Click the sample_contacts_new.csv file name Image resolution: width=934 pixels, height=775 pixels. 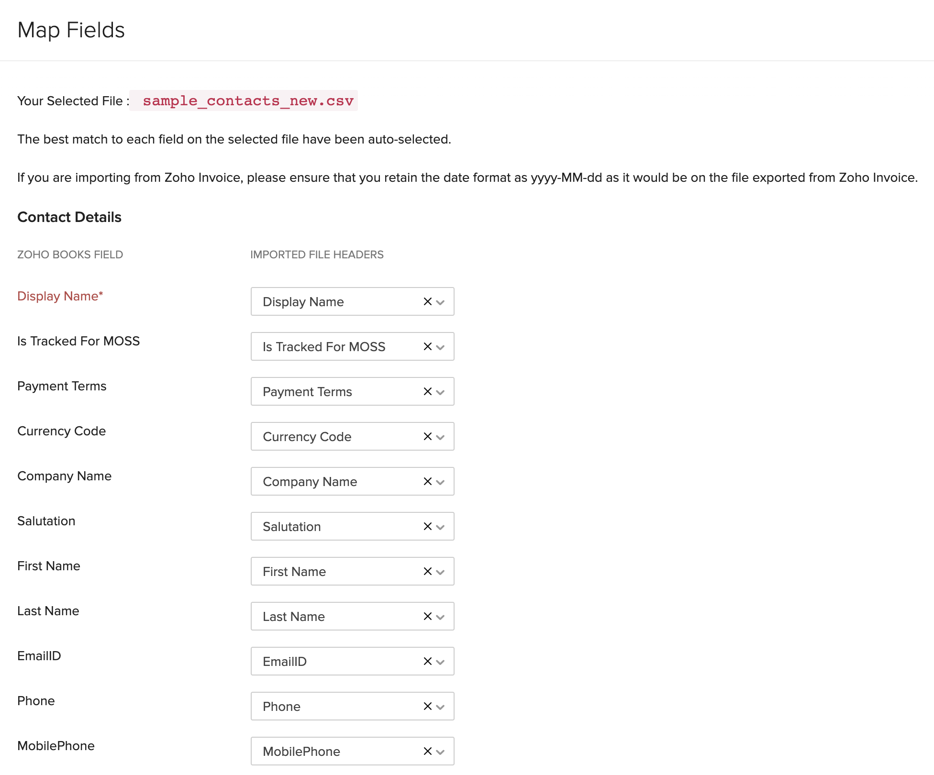[248, 101]
